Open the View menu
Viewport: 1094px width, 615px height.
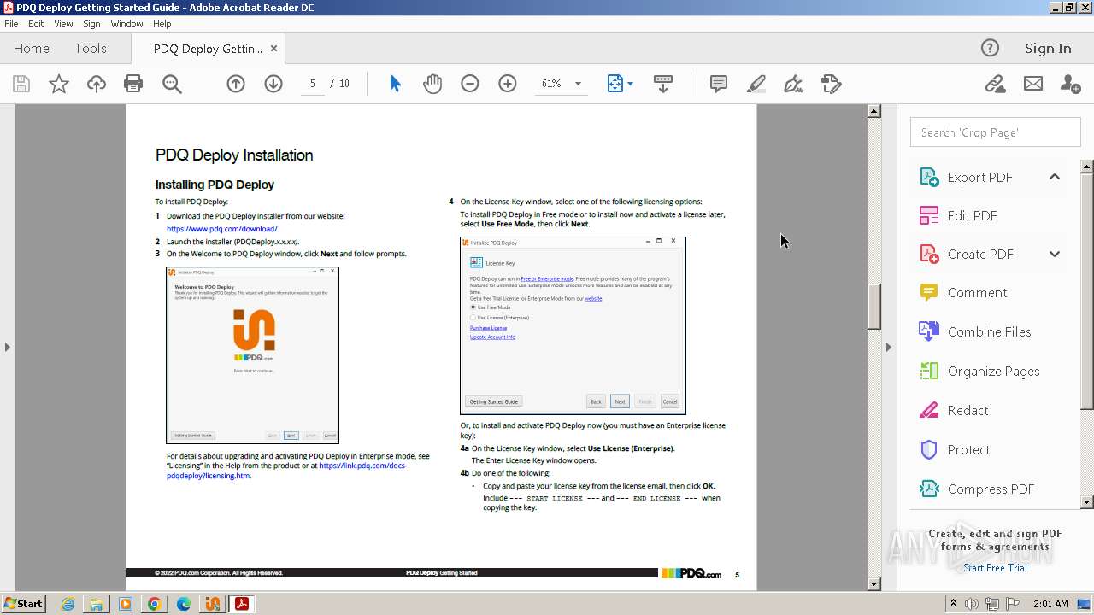[x=63, y=24]
